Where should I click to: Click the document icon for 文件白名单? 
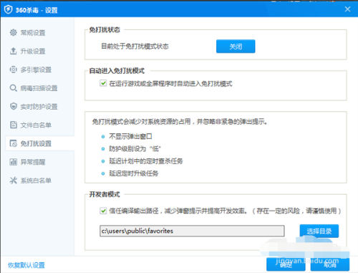(14, 125)
